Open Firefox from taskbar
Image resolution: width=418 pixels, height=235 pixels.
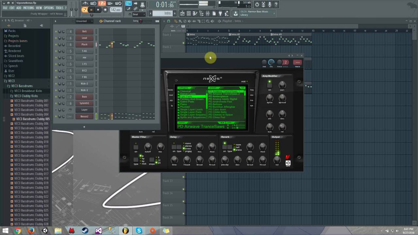click(x=31, y=231)
